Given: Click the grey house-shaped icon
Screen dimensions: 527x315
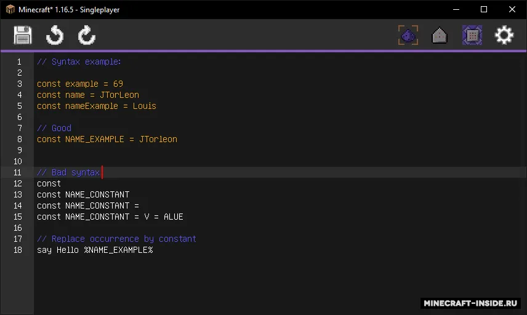Looking at the screenshot, I should point(440,35).
